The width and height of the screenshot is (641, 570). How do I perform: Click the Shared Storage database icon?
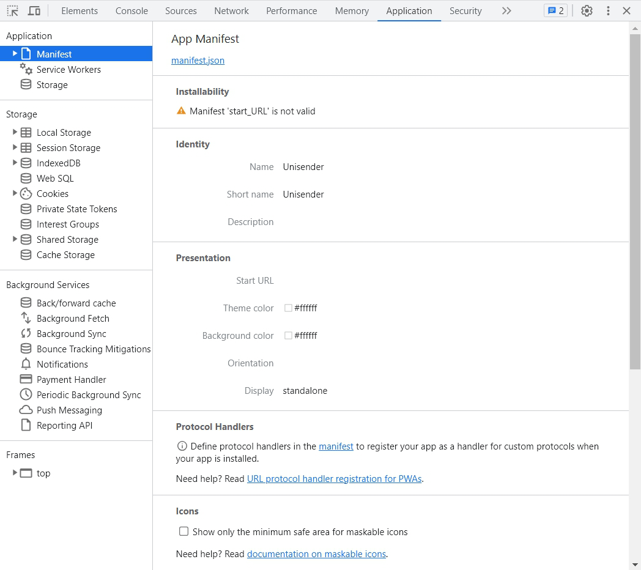pyautogui.click(x=26, y=239)
